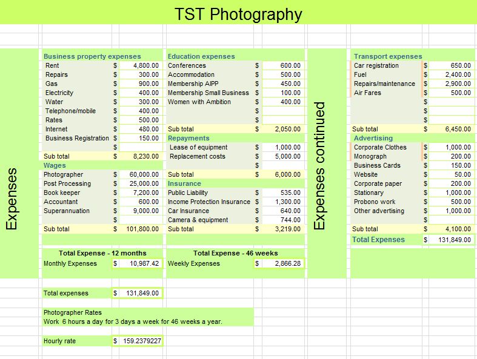
Task: Select the Corporate Clothes label cell
Action: 386,148
